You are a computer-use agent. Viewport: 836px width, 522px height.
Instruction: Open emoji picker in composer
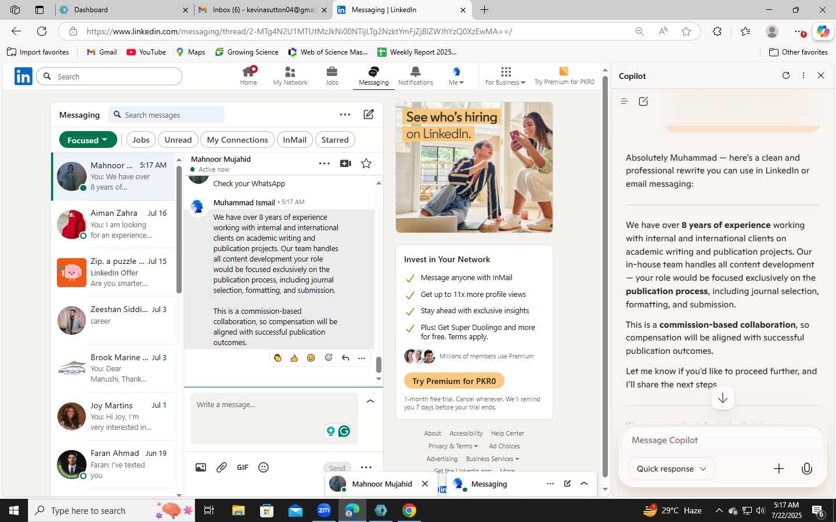click(x=264, y=467)
